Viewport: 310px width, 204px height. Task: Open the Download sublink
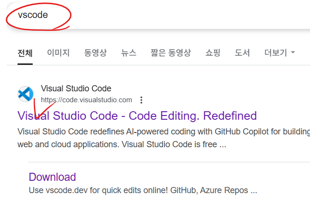[53, 177]
